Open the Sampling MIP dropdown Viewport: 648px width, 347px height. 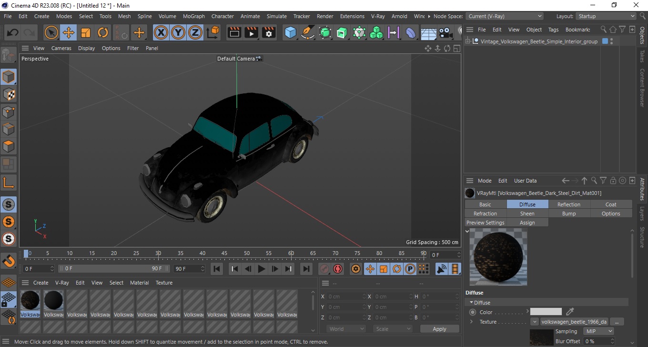pyautogui.click(x=598, y=331)
